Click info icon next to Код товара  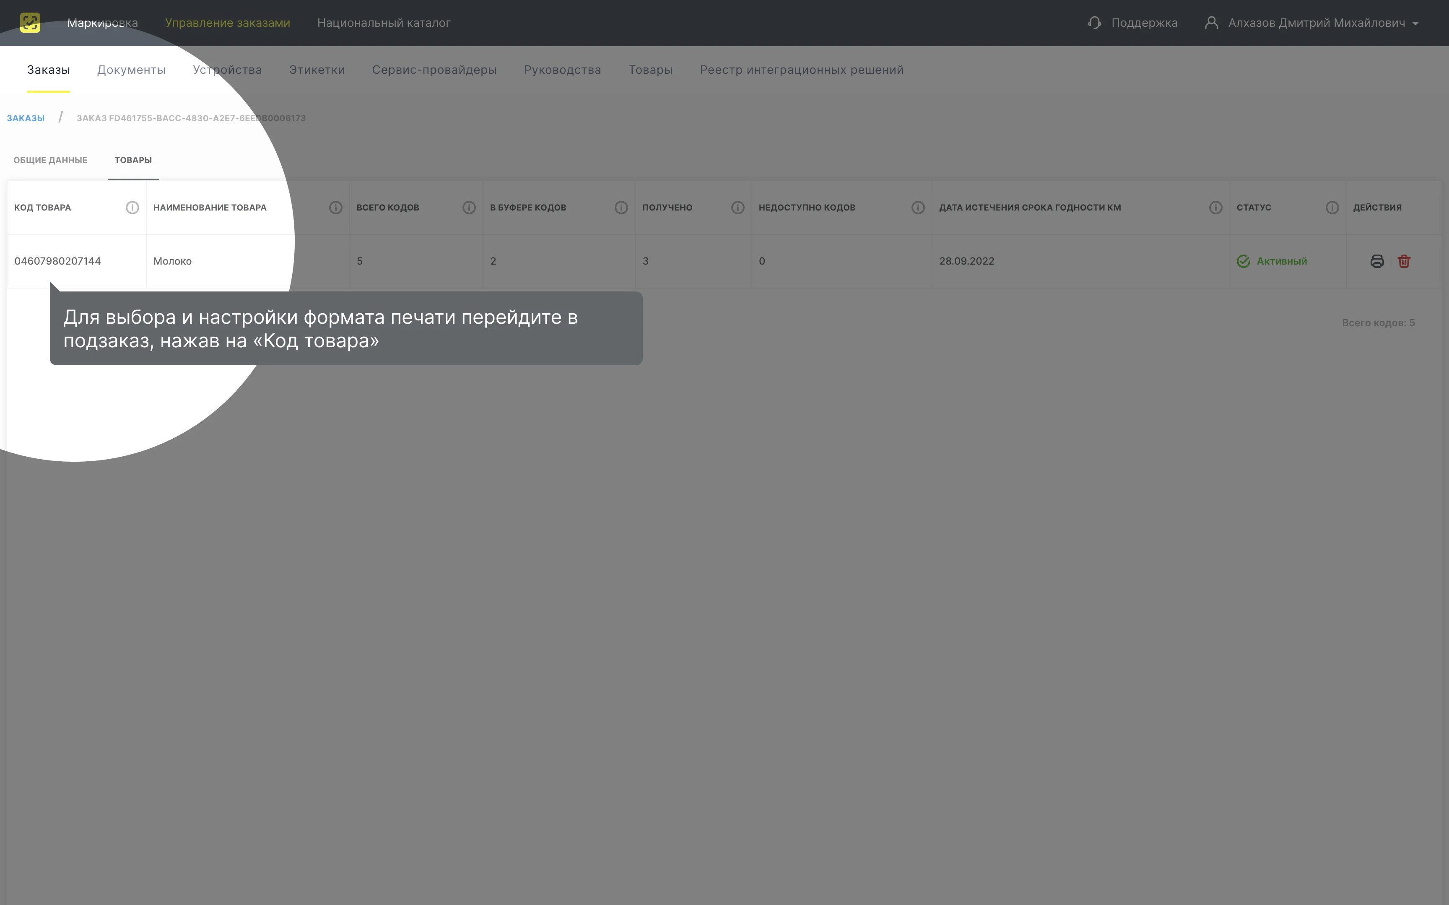tap(132, 208)
